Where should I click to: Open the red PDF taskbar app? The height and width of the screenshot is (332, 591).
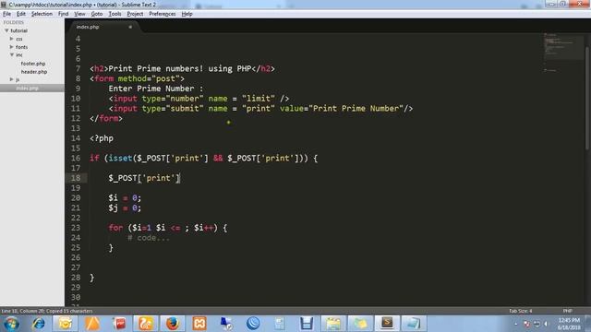point(119,324)
